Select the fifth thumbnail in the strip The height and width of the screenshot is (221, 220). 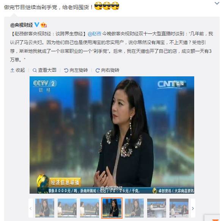[134, 208]
